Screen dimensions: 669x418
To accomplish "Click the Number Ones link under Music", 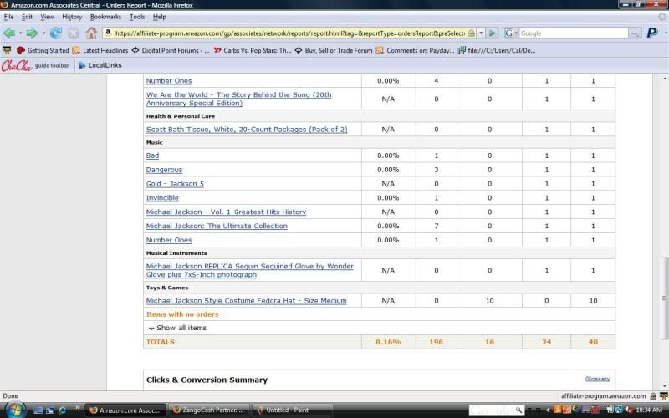I will tap(169, 240).
